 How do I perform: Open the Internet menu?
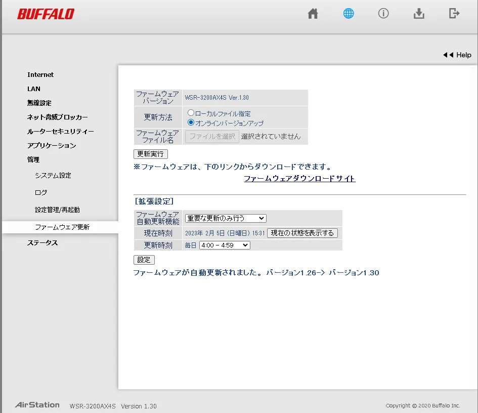(40, 75)
